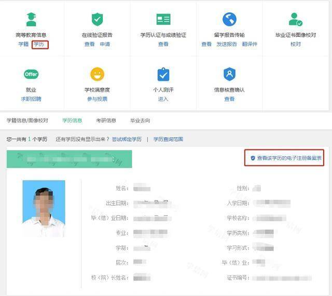This screenshot has height=296, width=332.
Task: Switch to the 考研信息 tab
Action: click(x=106, y=120)
